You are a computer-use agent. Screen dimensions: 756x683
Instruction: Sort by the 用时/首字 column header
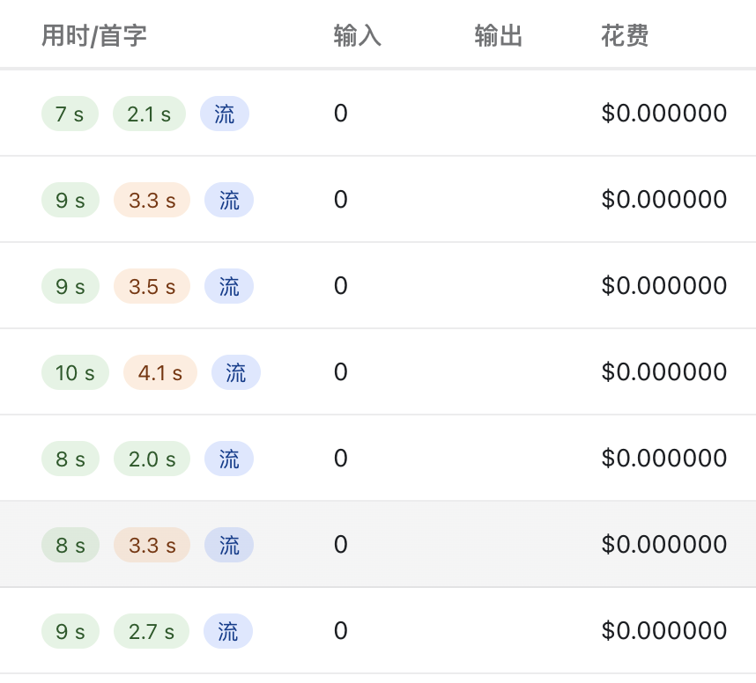[x=94, y=35]
